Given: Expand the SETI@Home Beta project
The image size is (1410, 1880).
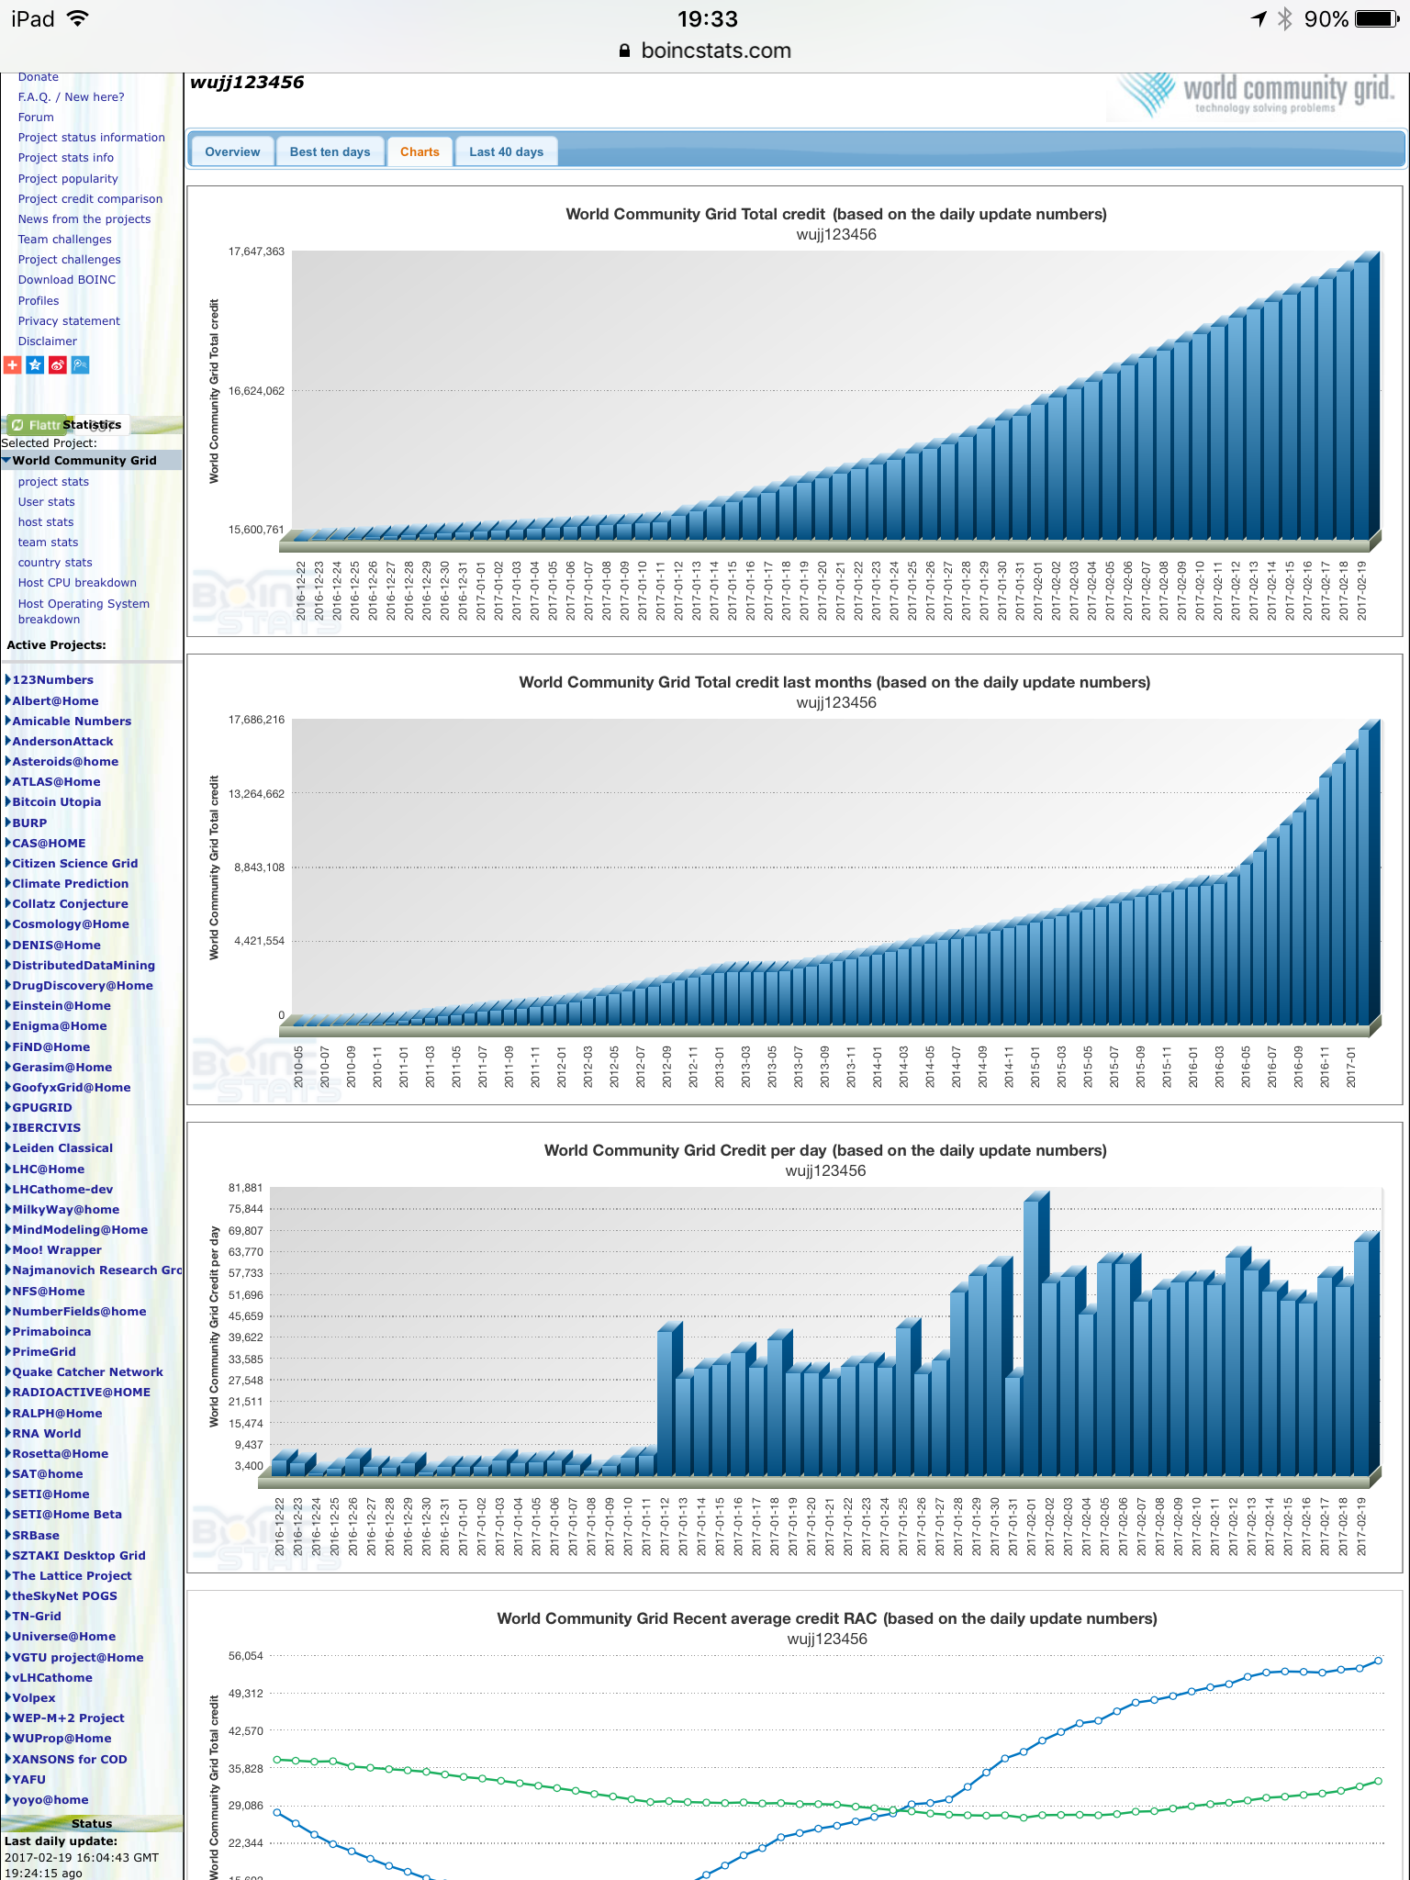Looking at the screenshot, I should click(7, 1514).
